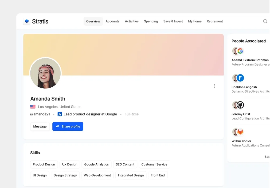Click the Stratis logo icon
The height and width of the screenshot is (188, 270).
(x=27, y=21)
